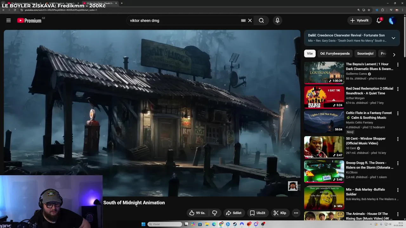Open the YouTube guide hamburger menu
This screenshot has width=406, height=228.
(x=9, y=20)
